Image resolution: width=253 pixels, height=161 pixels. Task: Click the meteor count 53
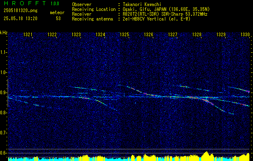(58, 19)
